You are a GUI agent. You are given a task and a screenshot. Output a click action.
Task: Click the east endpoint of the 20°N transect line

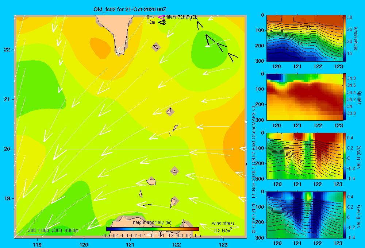233,149
